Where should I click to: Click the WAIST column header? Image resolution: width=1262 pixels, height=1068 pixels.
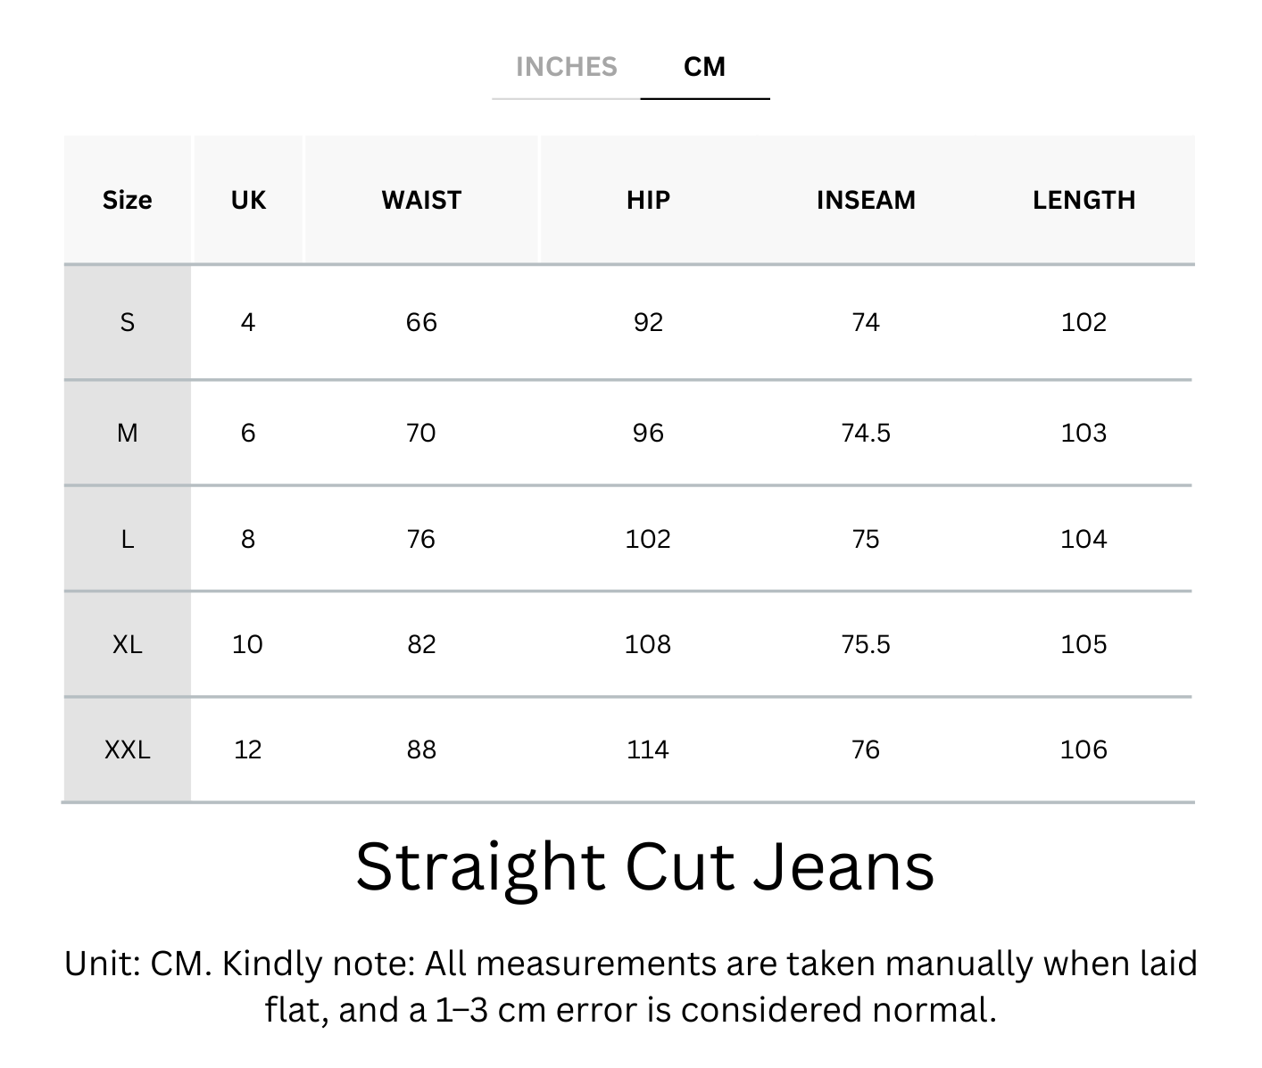[421, 200]
